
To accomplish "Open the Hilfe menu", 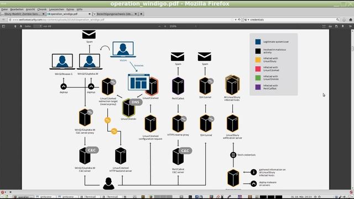I will (x=80, y=9).
